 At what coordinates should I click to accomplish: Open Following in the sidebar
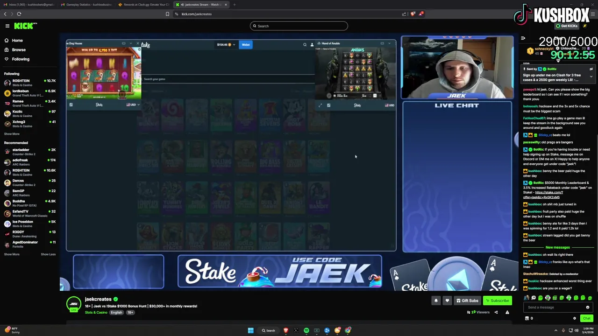pos(21,59)
